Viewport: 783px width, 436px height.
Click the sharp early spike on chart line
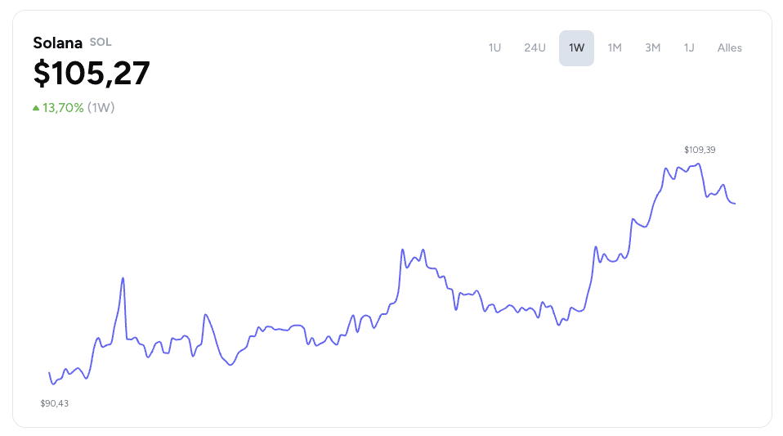[123, 278]
